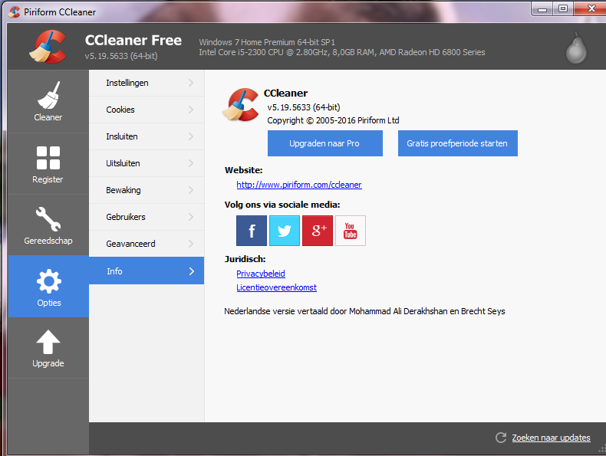Open the Register section in sidebar
This screenshot has height=456, width=606.
tap(48, 164)
